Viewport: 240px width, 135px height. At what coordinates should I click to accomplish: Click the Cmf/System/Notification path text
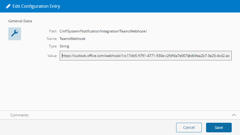(103, 31)
